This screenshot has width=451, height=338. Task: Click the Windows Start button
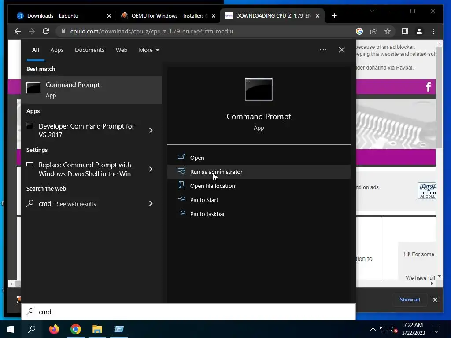point(11,329)
